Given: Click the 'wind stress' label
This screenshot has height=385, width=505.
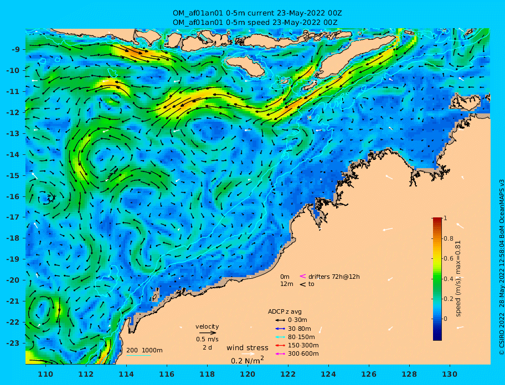Looking at the screenshot, I should pos(248,348).
